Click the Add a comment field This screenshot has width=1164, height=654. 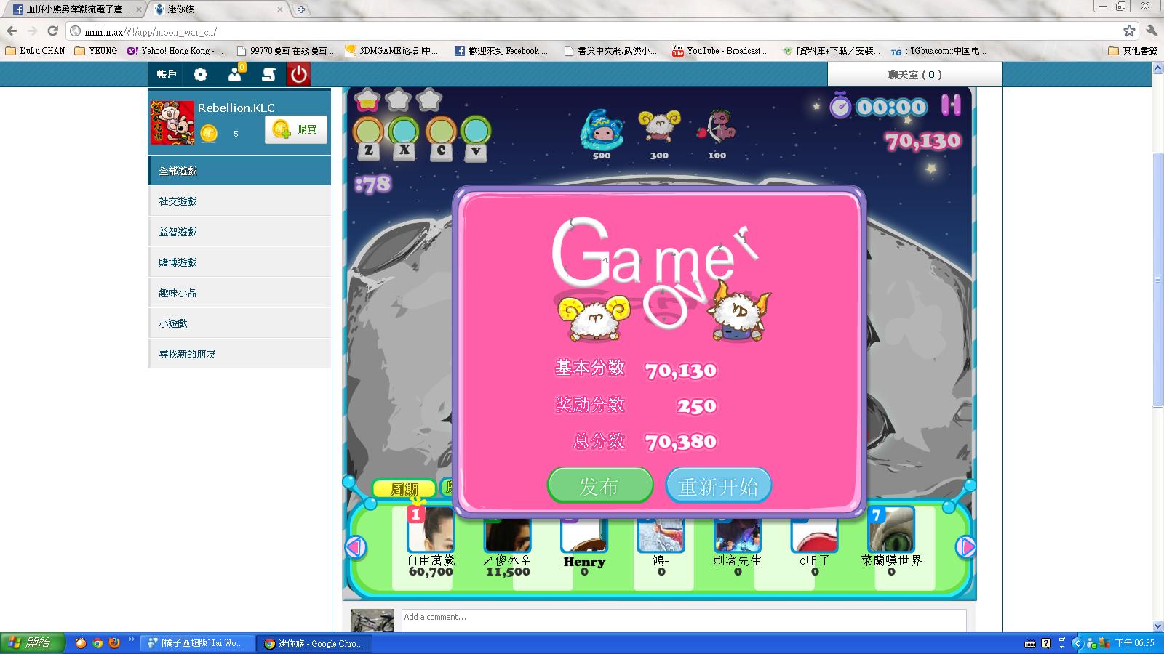point(683,618)
